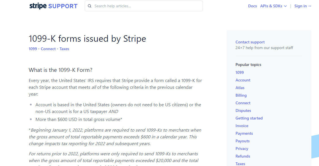Open the Docs link in header
Viewport: 319px width, 166px height.
(252, 6)
